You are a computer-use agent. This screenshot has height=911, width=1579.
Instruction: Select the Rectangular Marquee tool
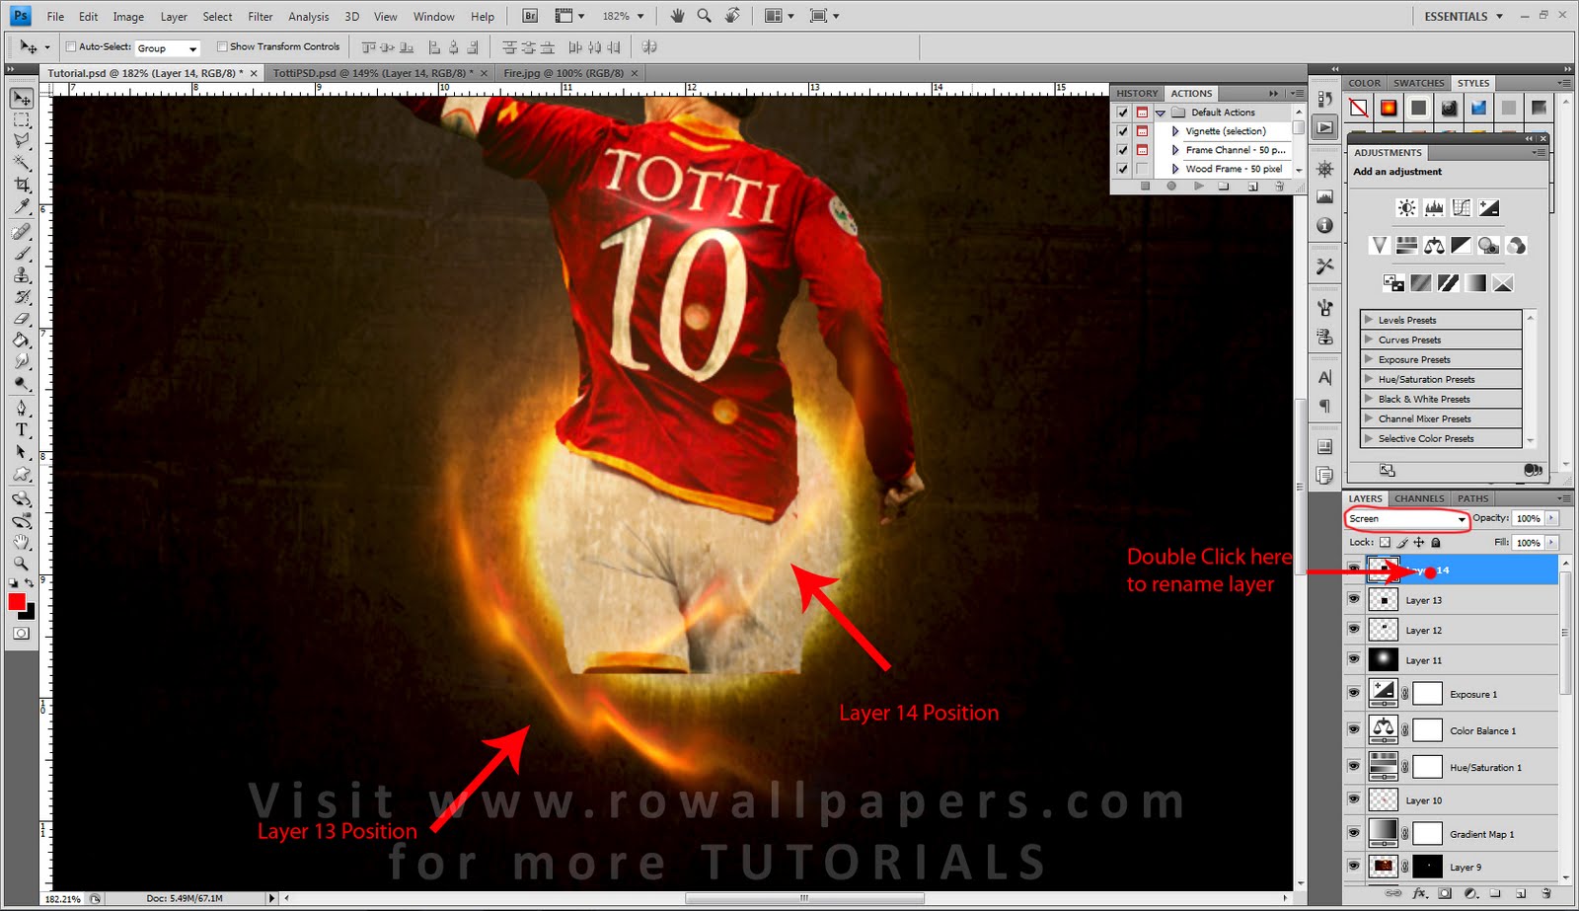click(22, 120)
